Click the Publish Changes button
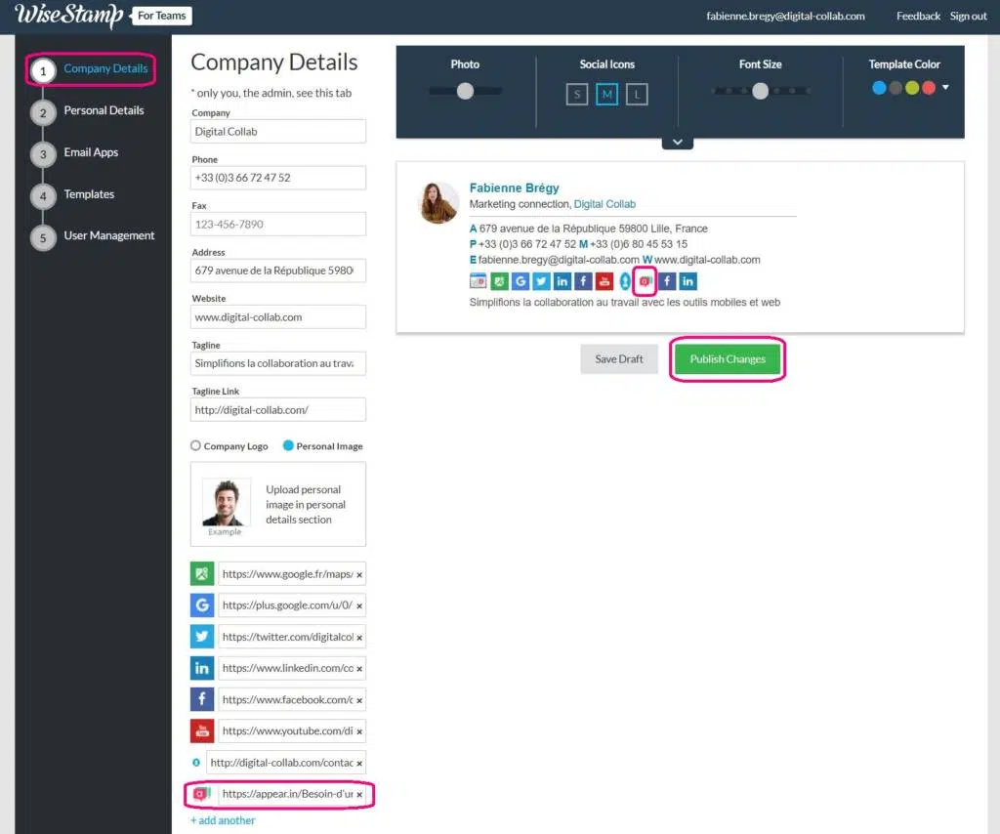 click(727, 359)
